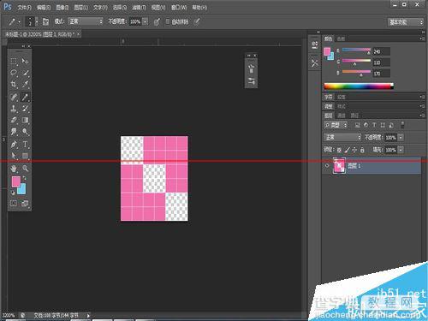Viewport: 428px width, 321px height.
Task: Select the Dodge tool
Action: point(25,132)
